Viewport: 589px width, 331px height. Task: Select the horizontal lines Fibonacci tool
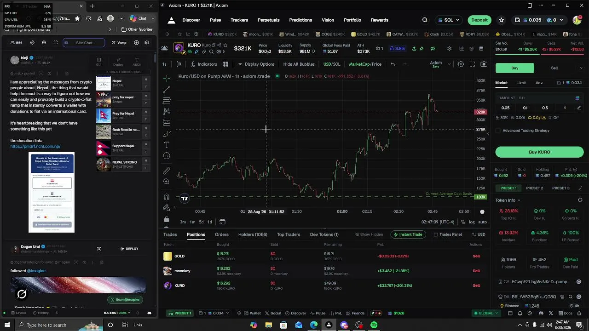pyautogui.click(x=167, y=100)
